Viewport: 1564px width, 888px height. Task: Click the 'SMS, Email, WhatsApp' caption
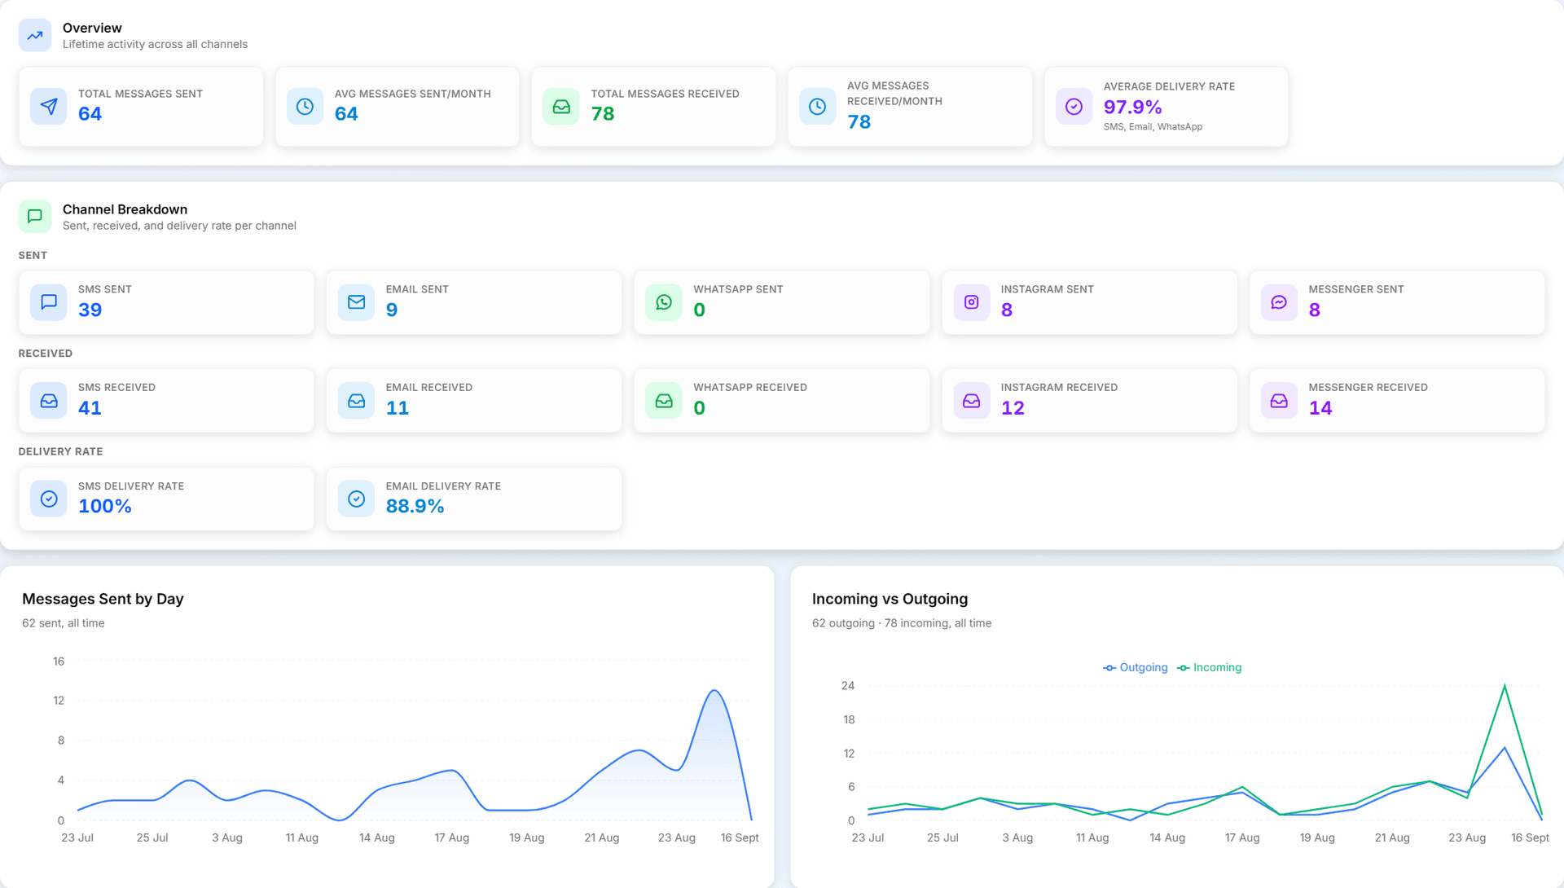[1153, 127]
